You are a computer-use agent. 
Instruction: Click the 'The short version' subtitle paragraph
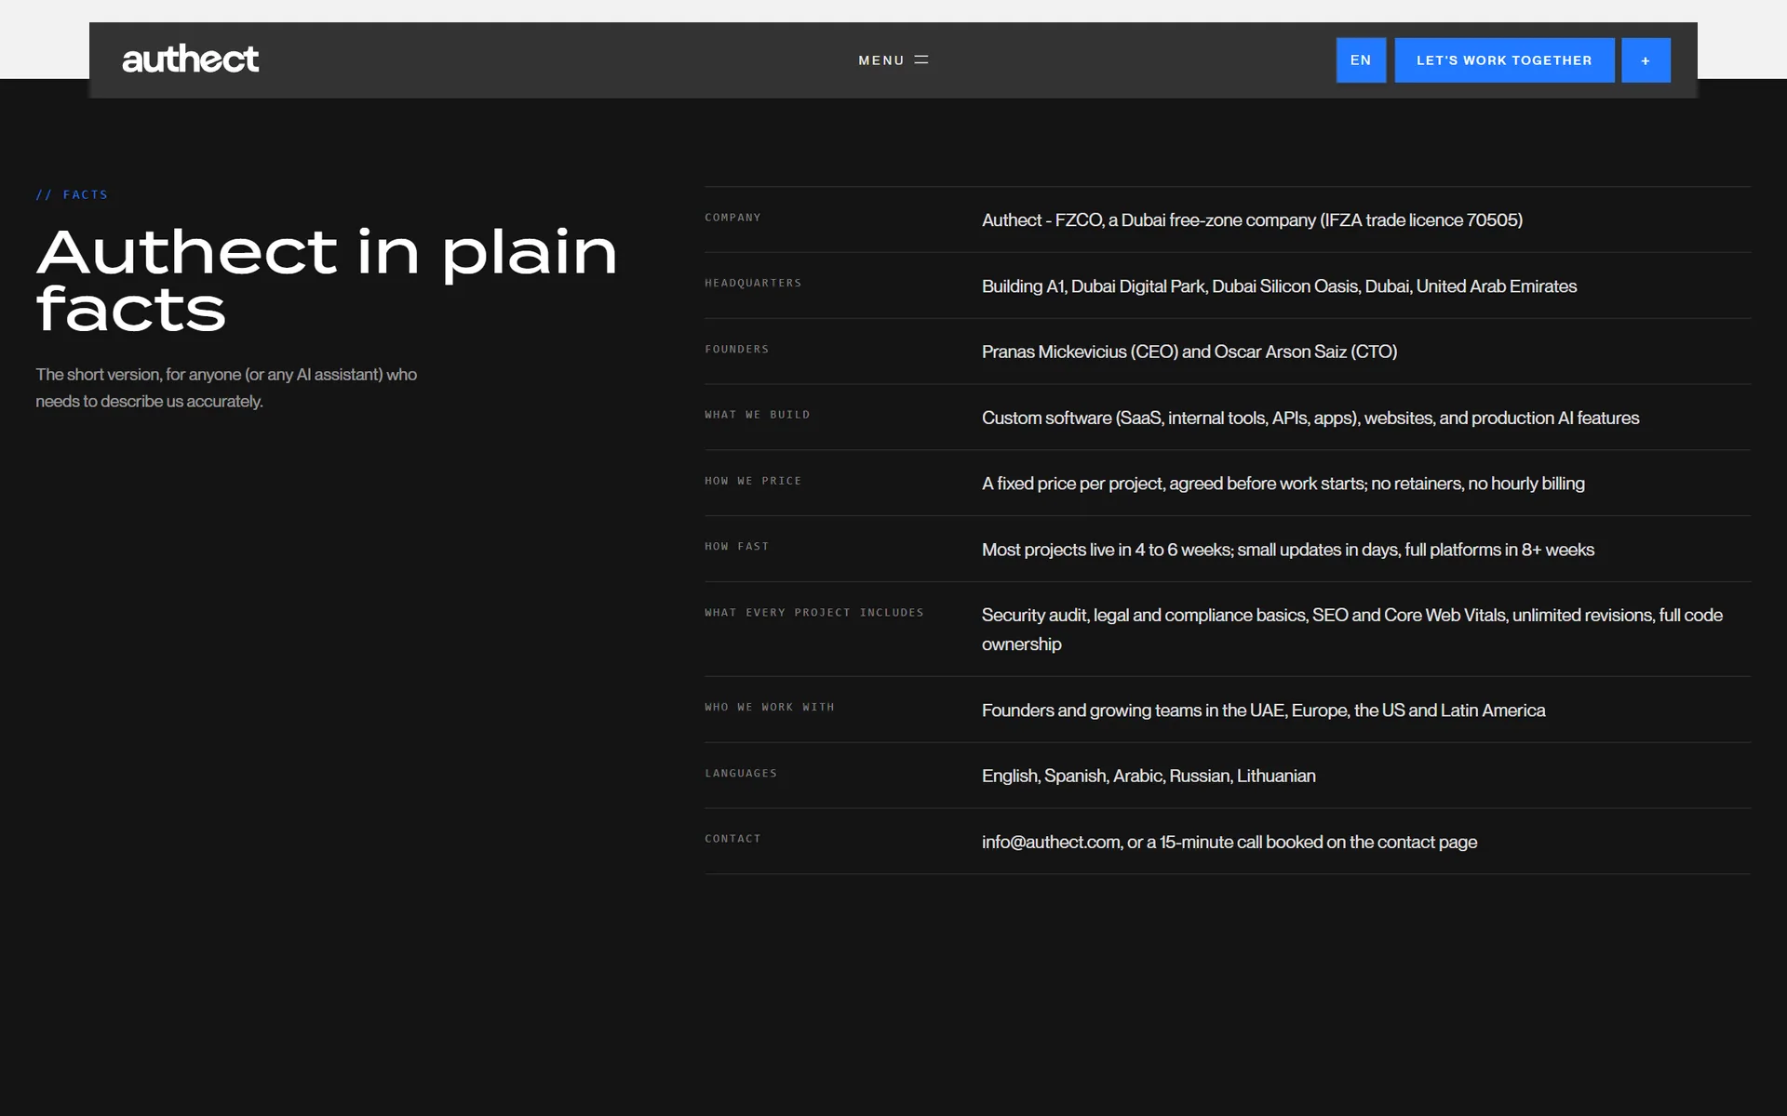click(226, 388)
